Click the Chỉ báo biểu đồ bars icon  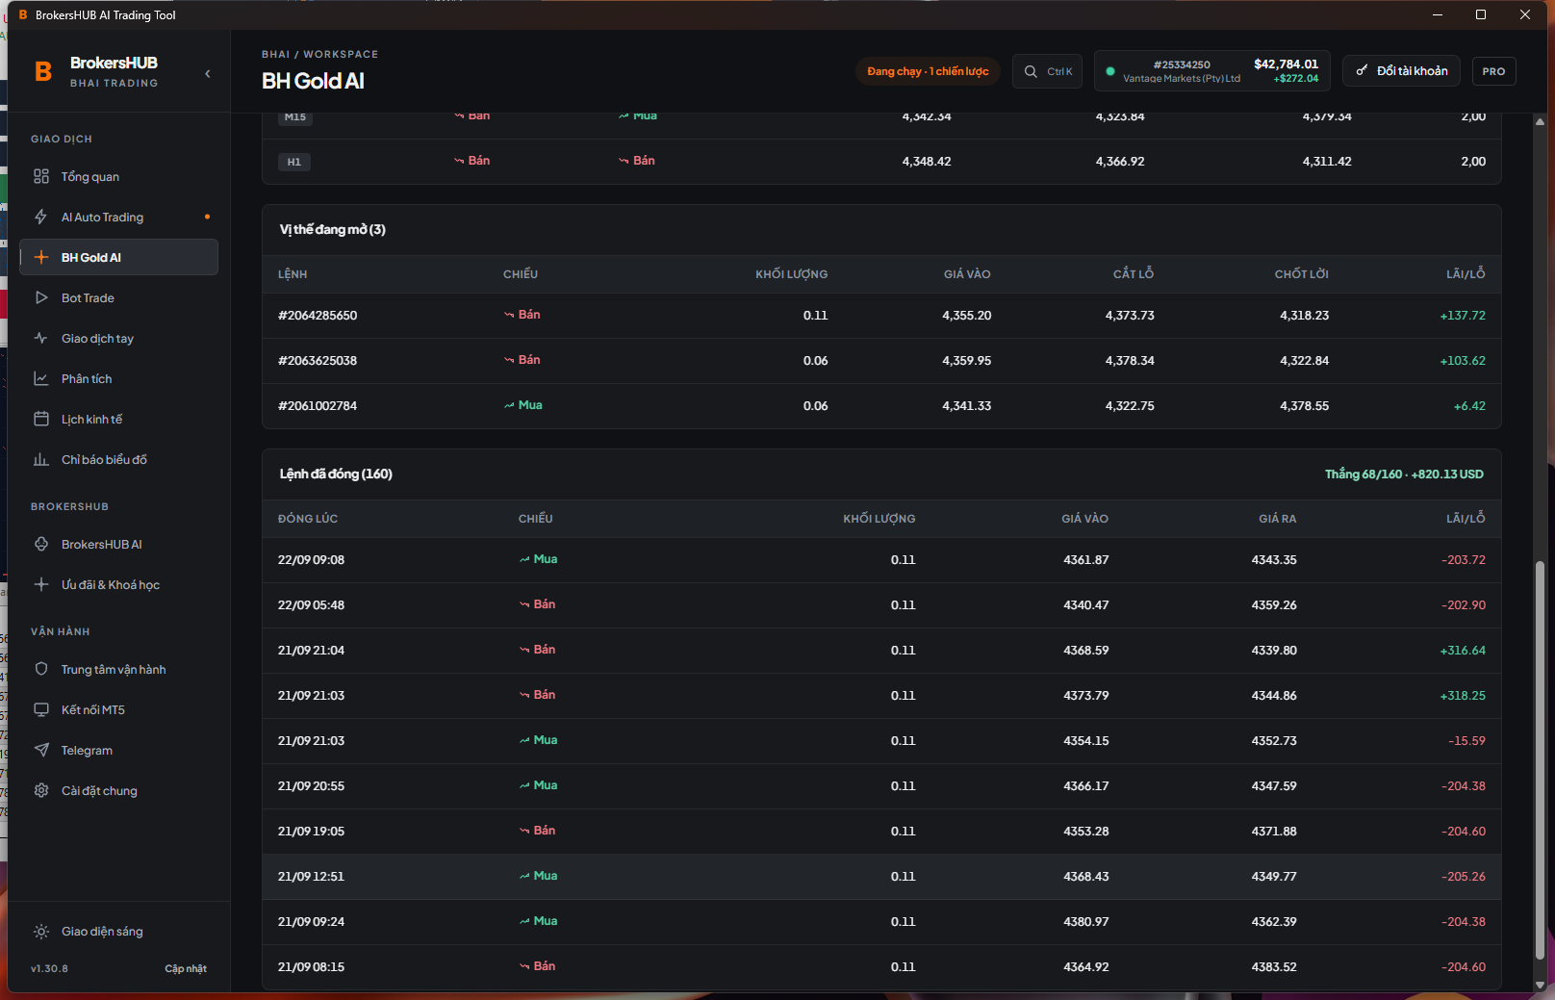(41, 459)
